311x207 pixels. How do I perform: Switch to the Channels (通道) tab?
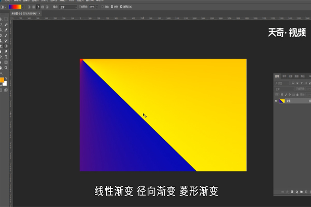[296, 76]
